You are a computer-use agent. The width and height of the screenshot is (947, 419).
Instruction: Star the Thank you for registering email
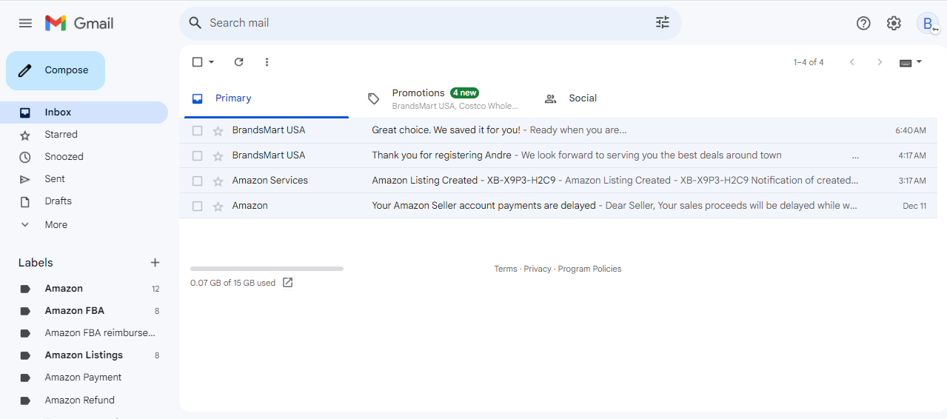218,156
